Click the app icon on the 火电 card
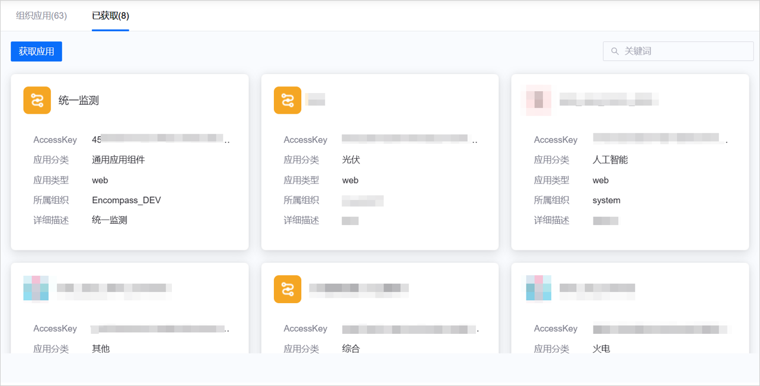This screenshot has height=386, width=760. point(538,288)
